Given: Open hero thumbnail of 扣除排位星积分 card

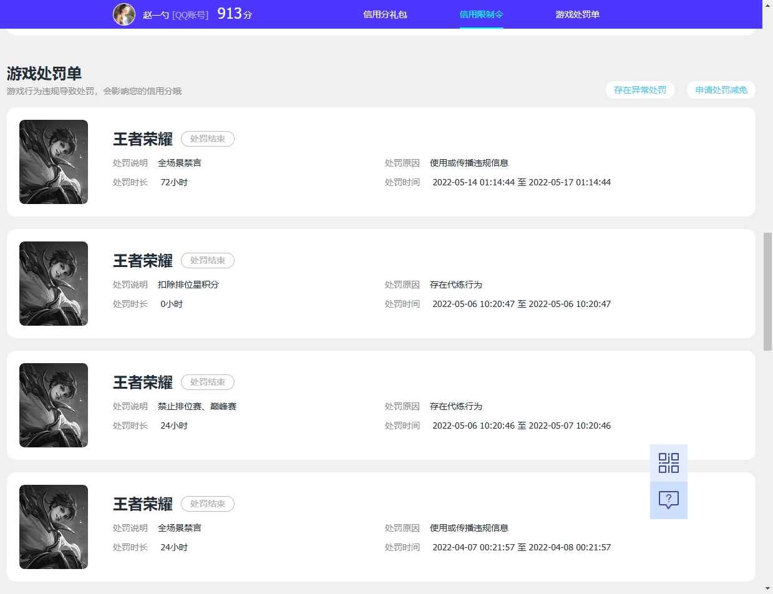Looking at the screenshot, I should (54, 283).
